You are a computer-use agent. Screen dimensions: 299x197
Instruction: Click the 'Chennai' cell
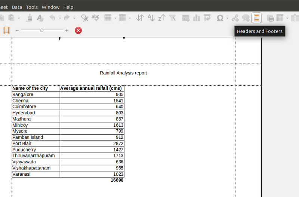36,101
